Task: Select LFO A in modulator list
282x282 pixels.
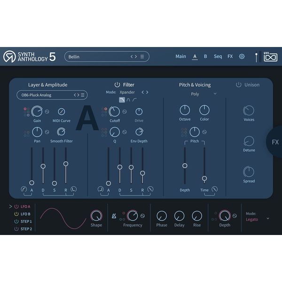Action: pyautogui.click(x=25, y=206)
